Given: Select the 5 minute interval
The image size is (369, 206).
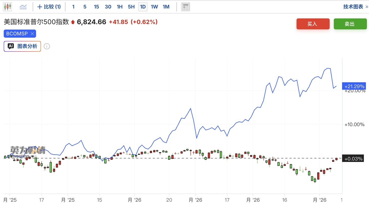Looking at the screenshot, I should pyautogui.click(x=85, y=7).
